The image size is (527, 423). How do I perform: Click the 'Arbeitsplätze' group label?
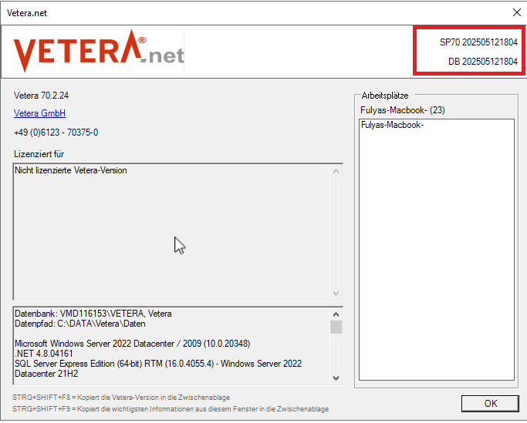385,96
